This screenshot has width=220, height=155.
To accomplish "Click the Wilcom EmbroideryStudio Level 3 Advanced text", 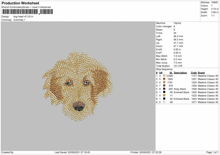I will [26, 7].
